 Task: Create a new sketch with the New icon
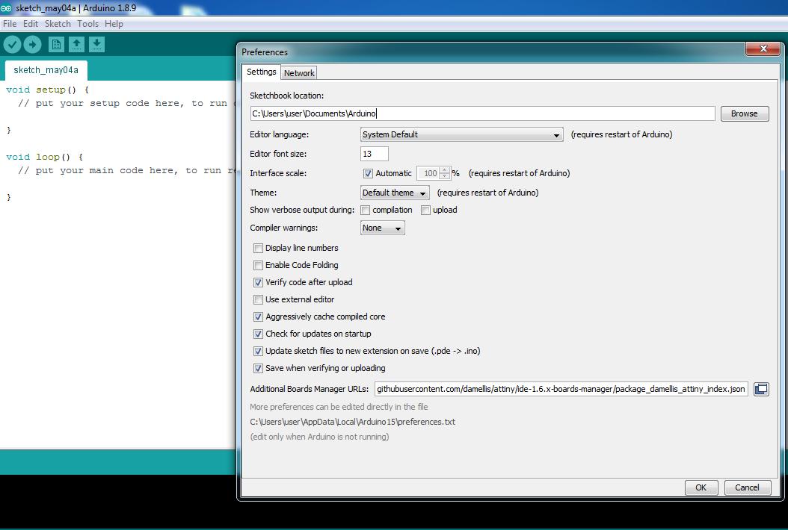click(x=56, y=45)
